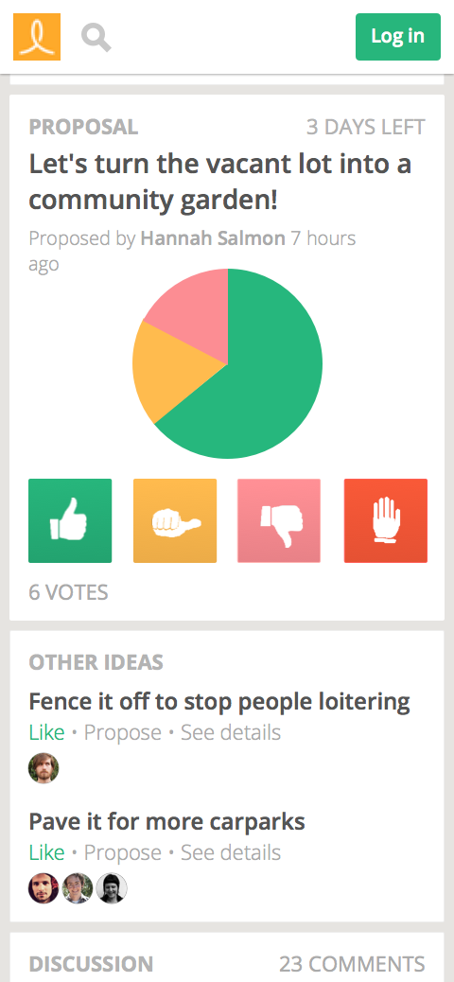Vote agree with the green thumbs-up
Viewport: 454px width, 982px height.
point(70,520)
